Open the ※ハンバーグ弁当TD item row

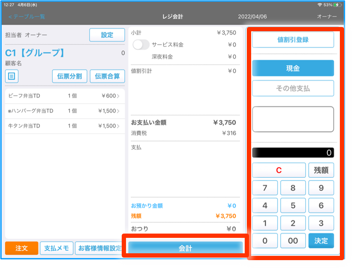click(65, 111)
